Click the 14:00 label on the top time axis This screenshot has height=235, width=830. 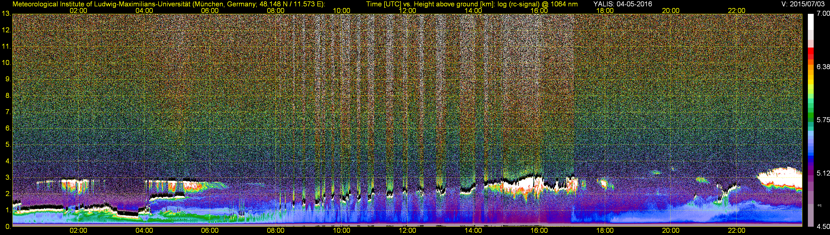coord(473,11)
